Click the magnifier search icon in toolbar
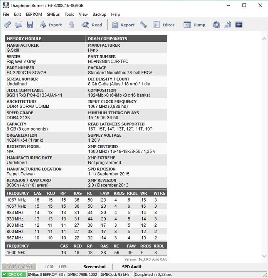The image size is (268, 278). coord(216,25)
